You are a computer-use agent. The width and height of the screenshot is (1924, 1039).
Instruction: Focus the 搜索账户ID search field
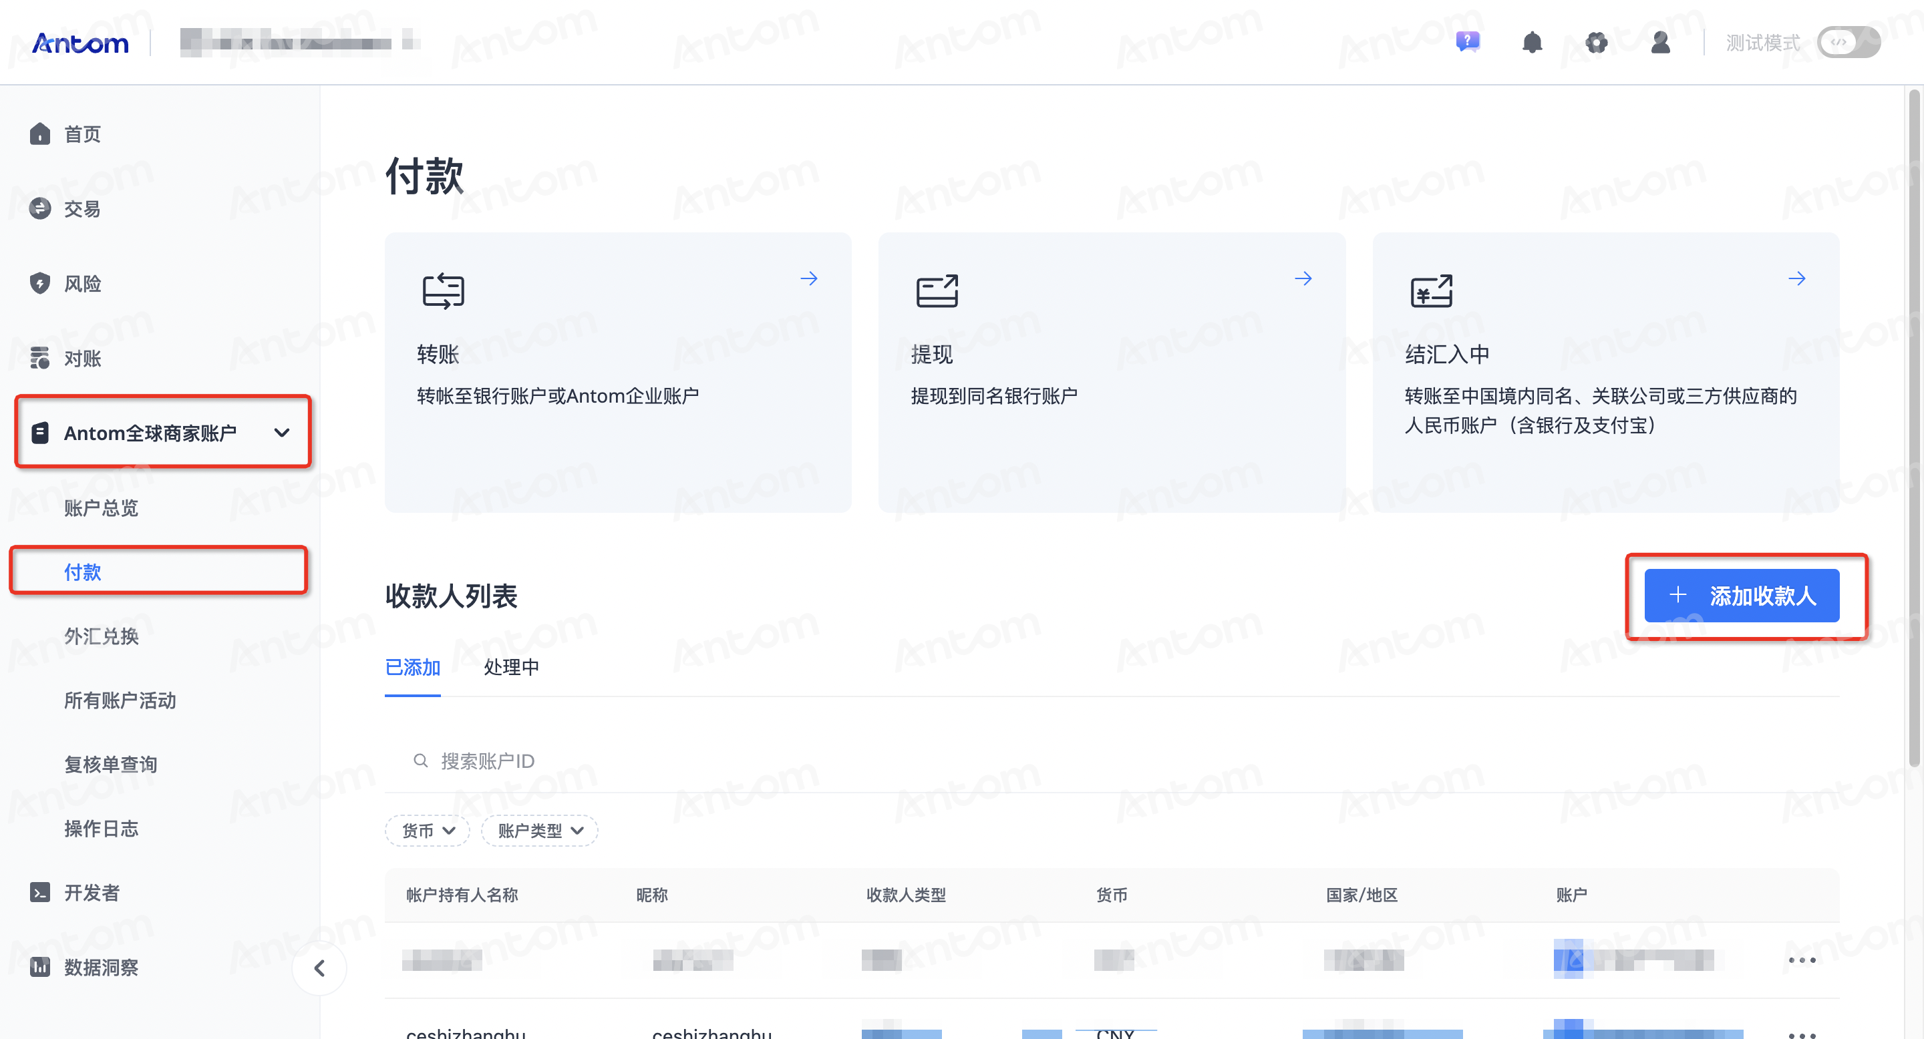tap(1112, 761)
